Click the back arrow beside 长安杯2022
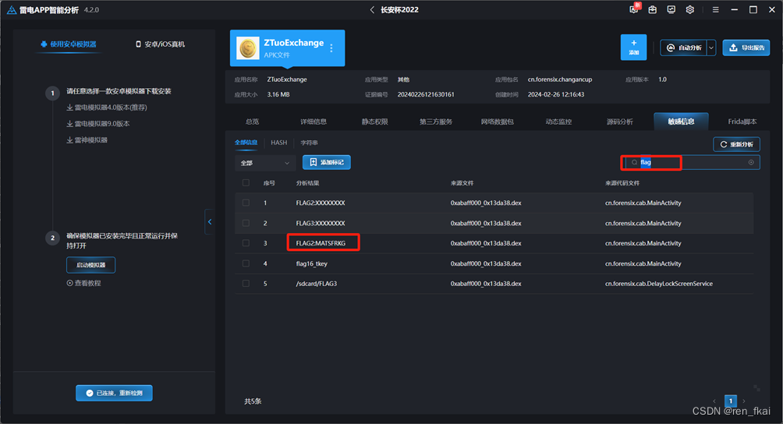This screenshot has width=783, height=424. pos(372,9)
